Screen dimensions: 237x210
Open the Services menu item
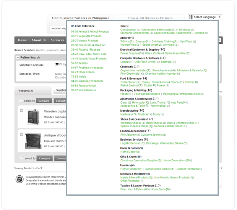coord(57,40)
